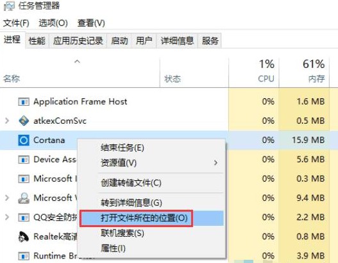Click the 15.9 MB memory value
The height and width of the screenshot is (263, 338).
[308, 140]
